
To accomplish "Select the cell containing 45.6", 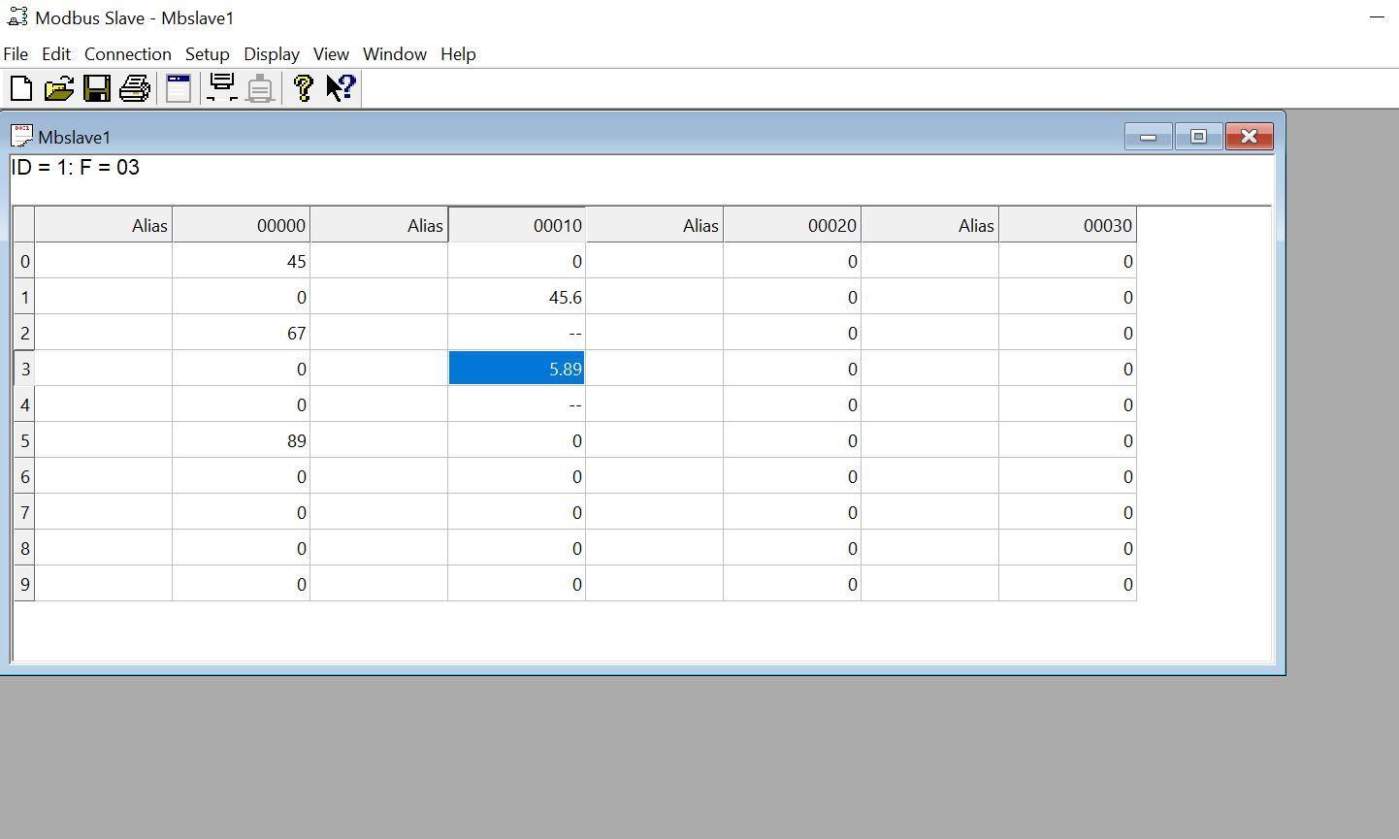I will pyautogui.click(x=516, y=297).
